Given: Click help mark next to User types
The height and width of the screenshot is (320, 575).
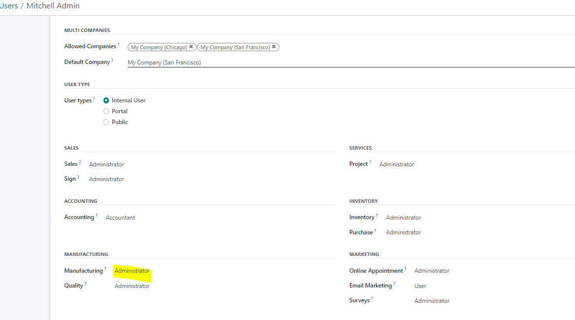Looking at the screenshot, I should [94, 99].
